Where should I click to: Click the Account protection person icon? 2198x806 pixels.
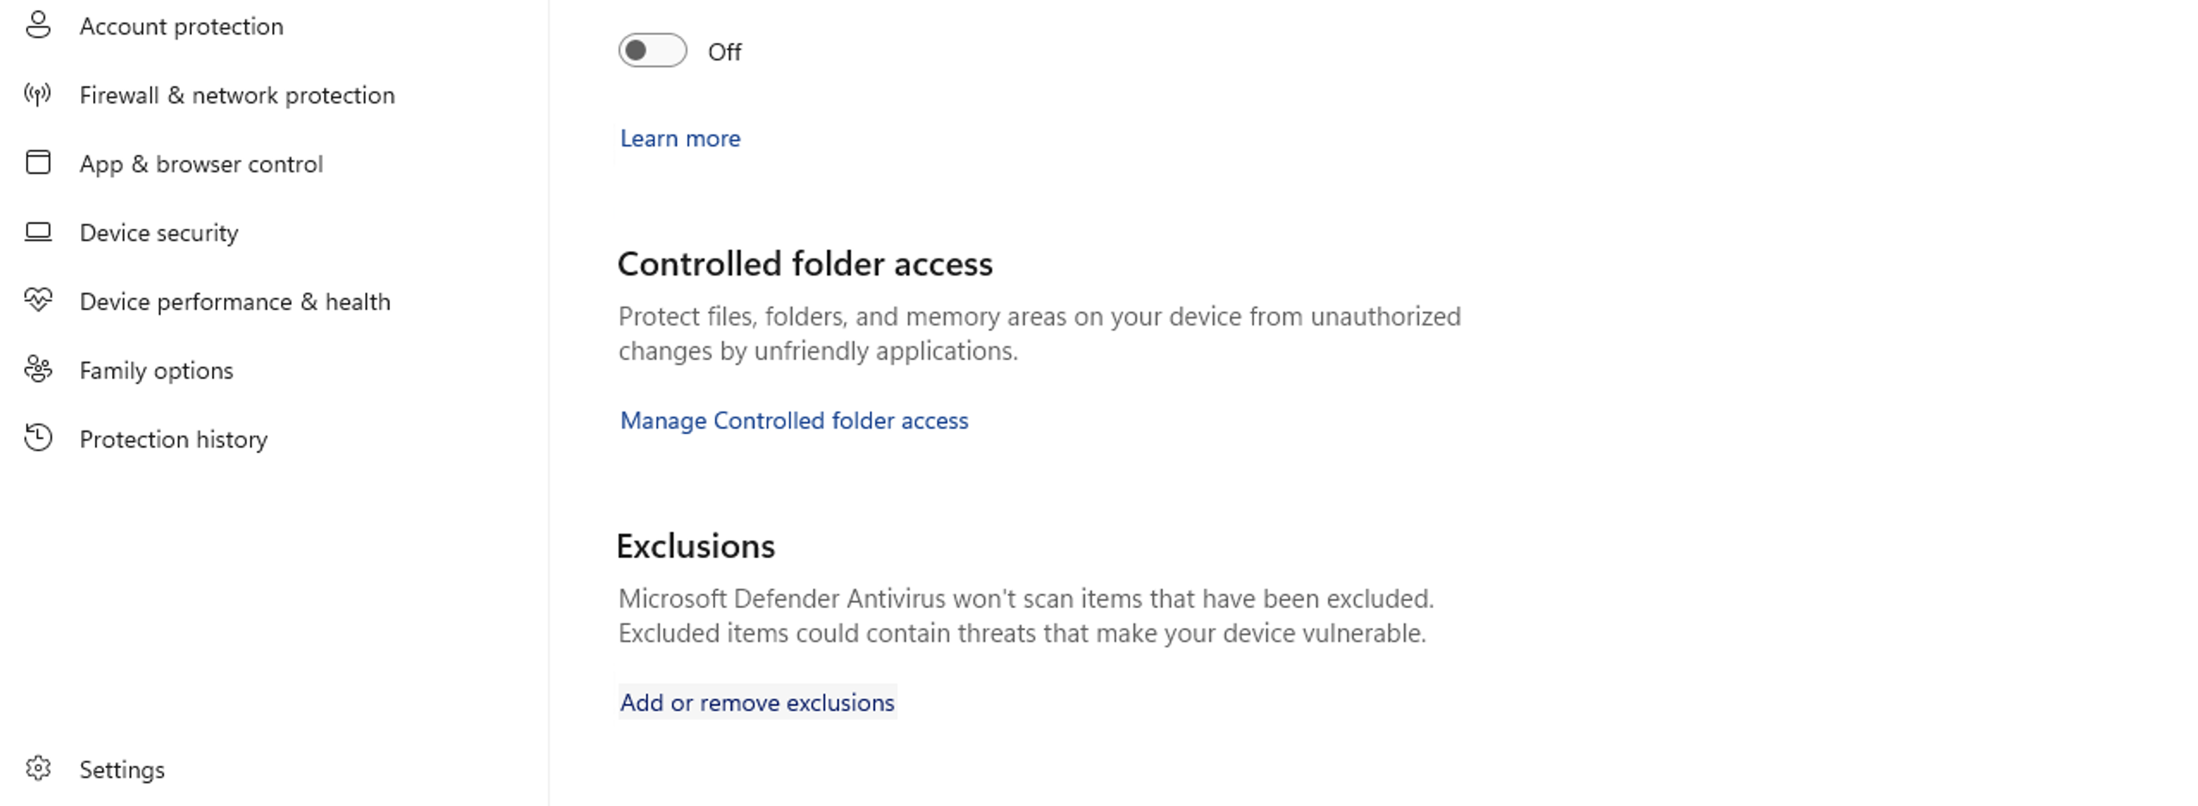pyautogui.click(x=38, y=25)
